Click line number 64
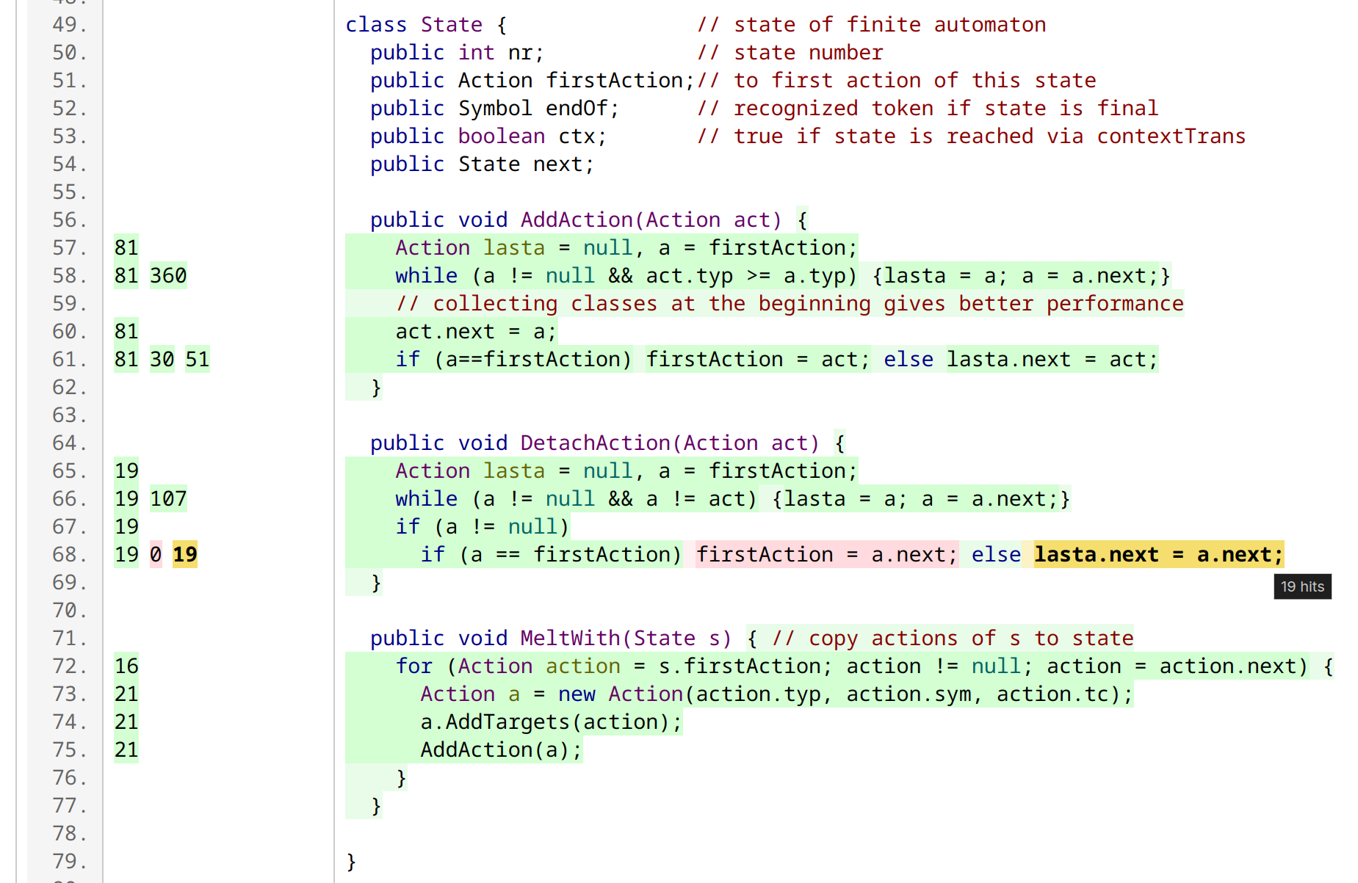The width and height of the screenshot is (1358, 883). (70, 443)
